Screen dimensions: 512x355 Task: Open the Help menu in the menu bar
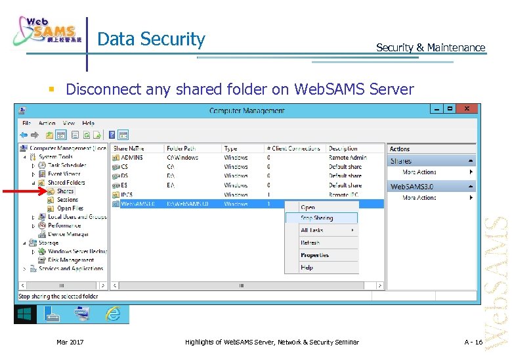coord(88,123)
